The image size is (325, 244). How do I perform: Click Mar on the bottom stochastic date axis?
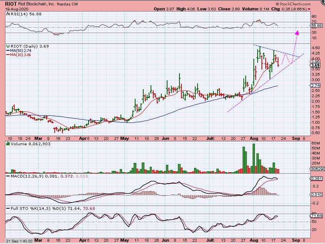(39, 240)
